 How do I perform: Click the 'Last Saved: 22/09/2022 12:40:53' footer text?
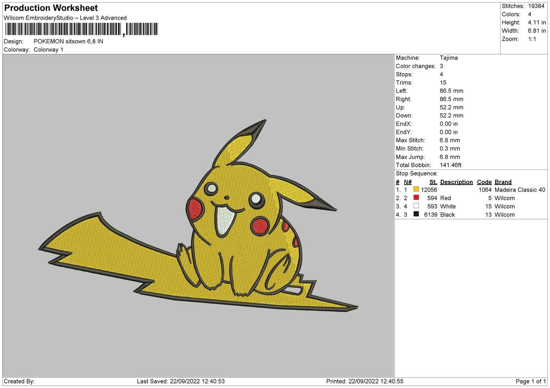coord(181,381)
